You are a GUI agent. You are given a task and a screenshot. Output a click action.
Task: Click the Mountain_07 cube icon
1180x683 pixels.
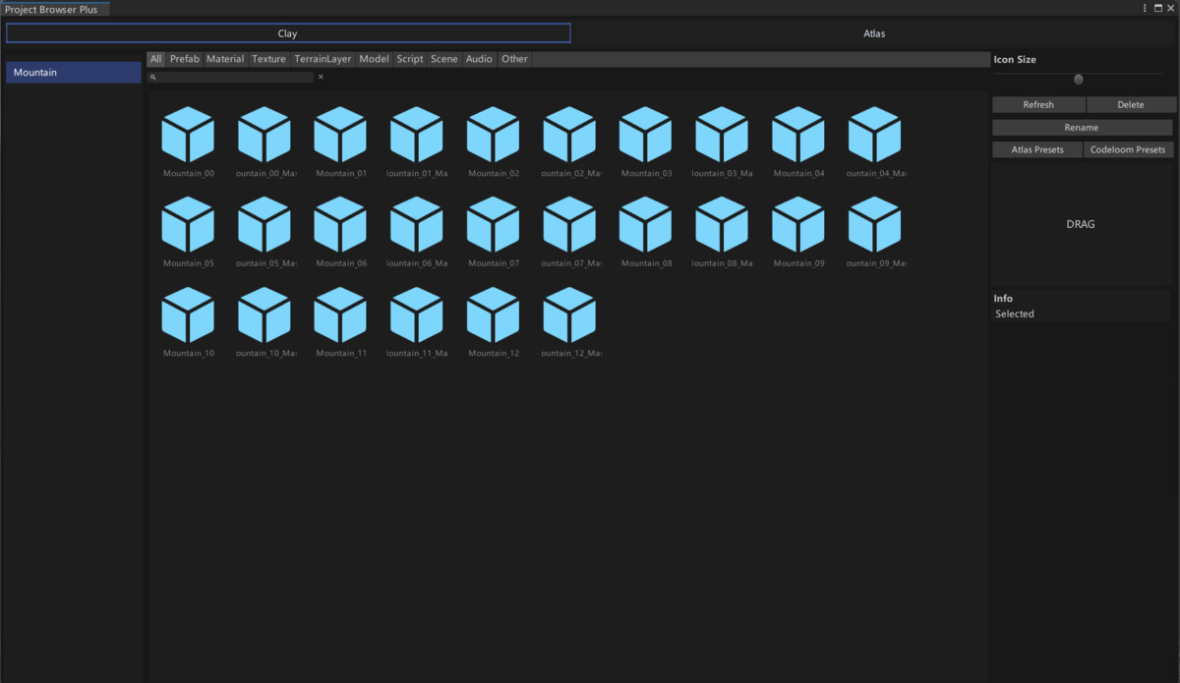pos(493,224)
